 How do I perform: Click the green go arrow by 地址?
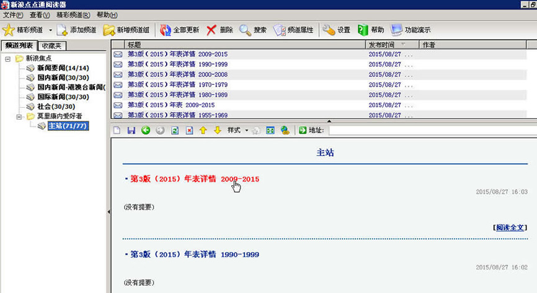click(303, 131)
